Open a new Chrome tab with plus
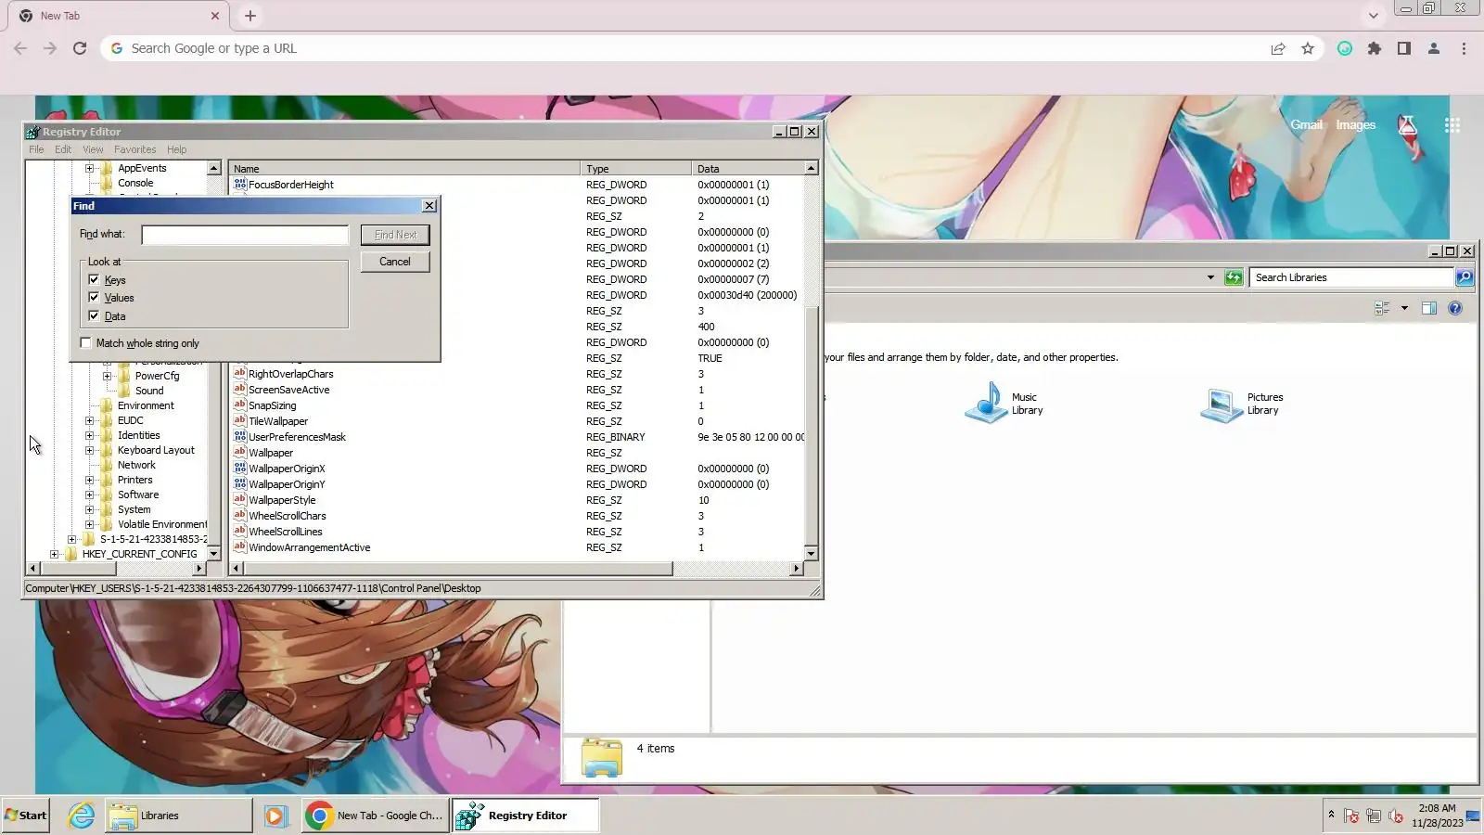 coord(250,16)
